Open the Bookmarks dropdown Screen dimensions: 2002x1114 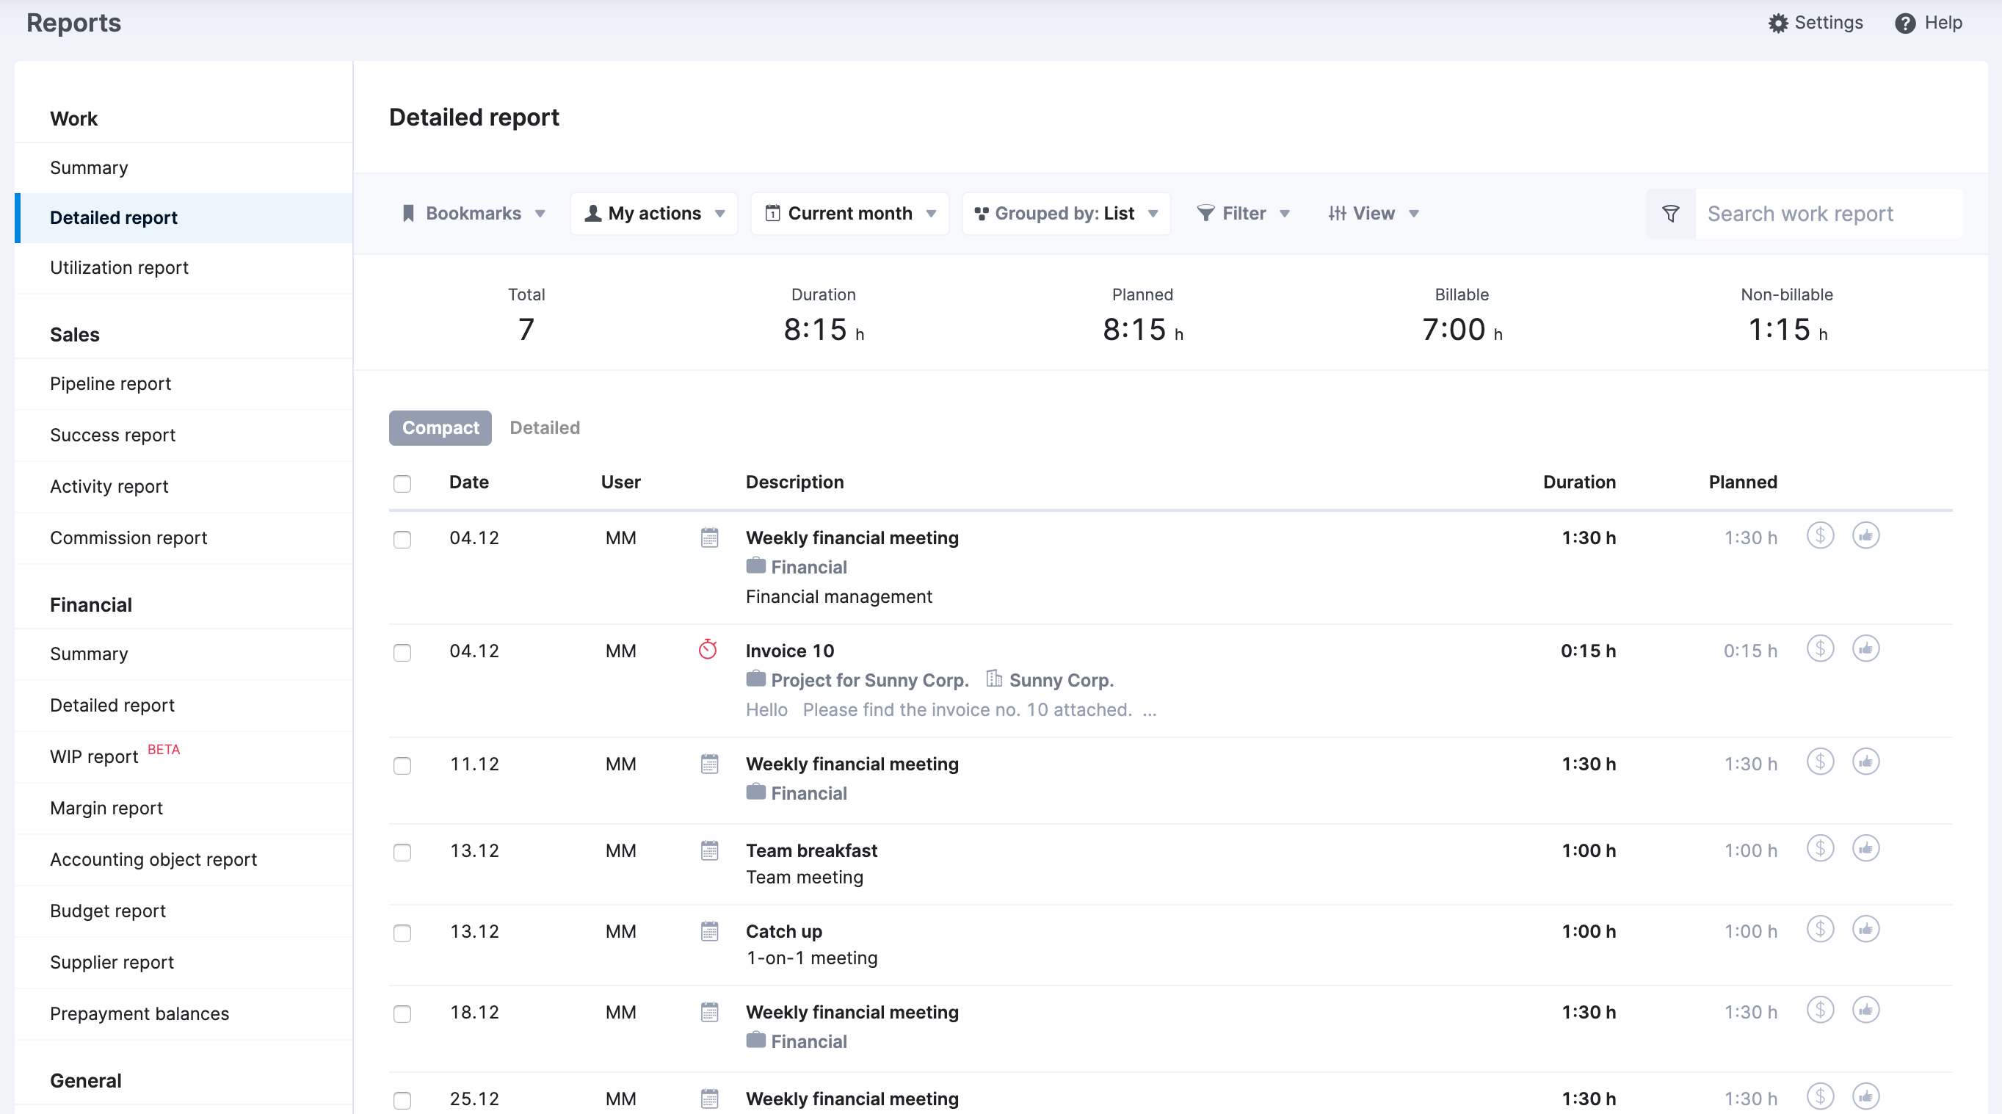click(x=474, y=214)
